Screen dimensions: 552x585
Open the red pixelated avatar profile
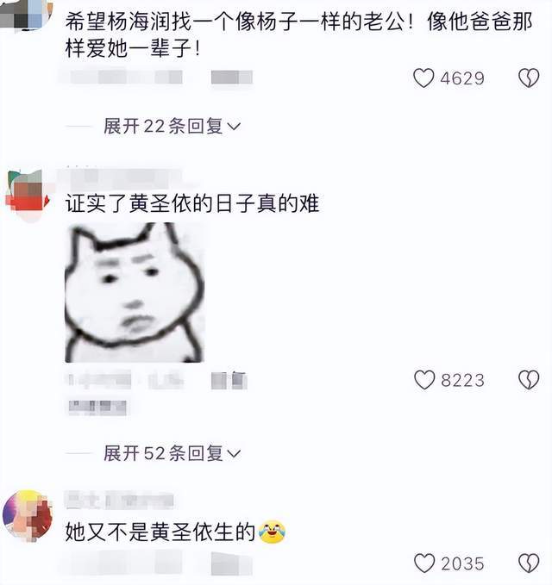[28, 196]
